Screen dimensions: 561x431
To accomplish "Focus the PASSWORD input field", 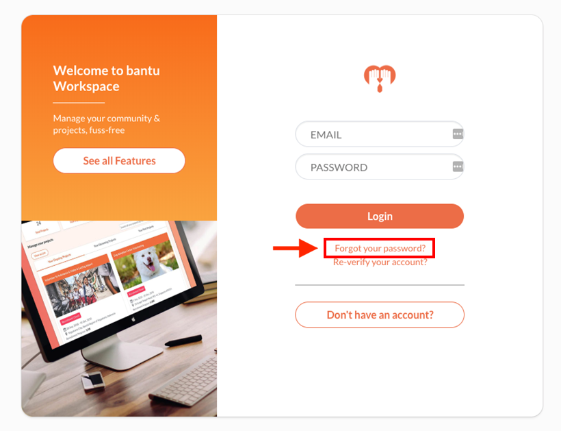I will pos(380,167).
